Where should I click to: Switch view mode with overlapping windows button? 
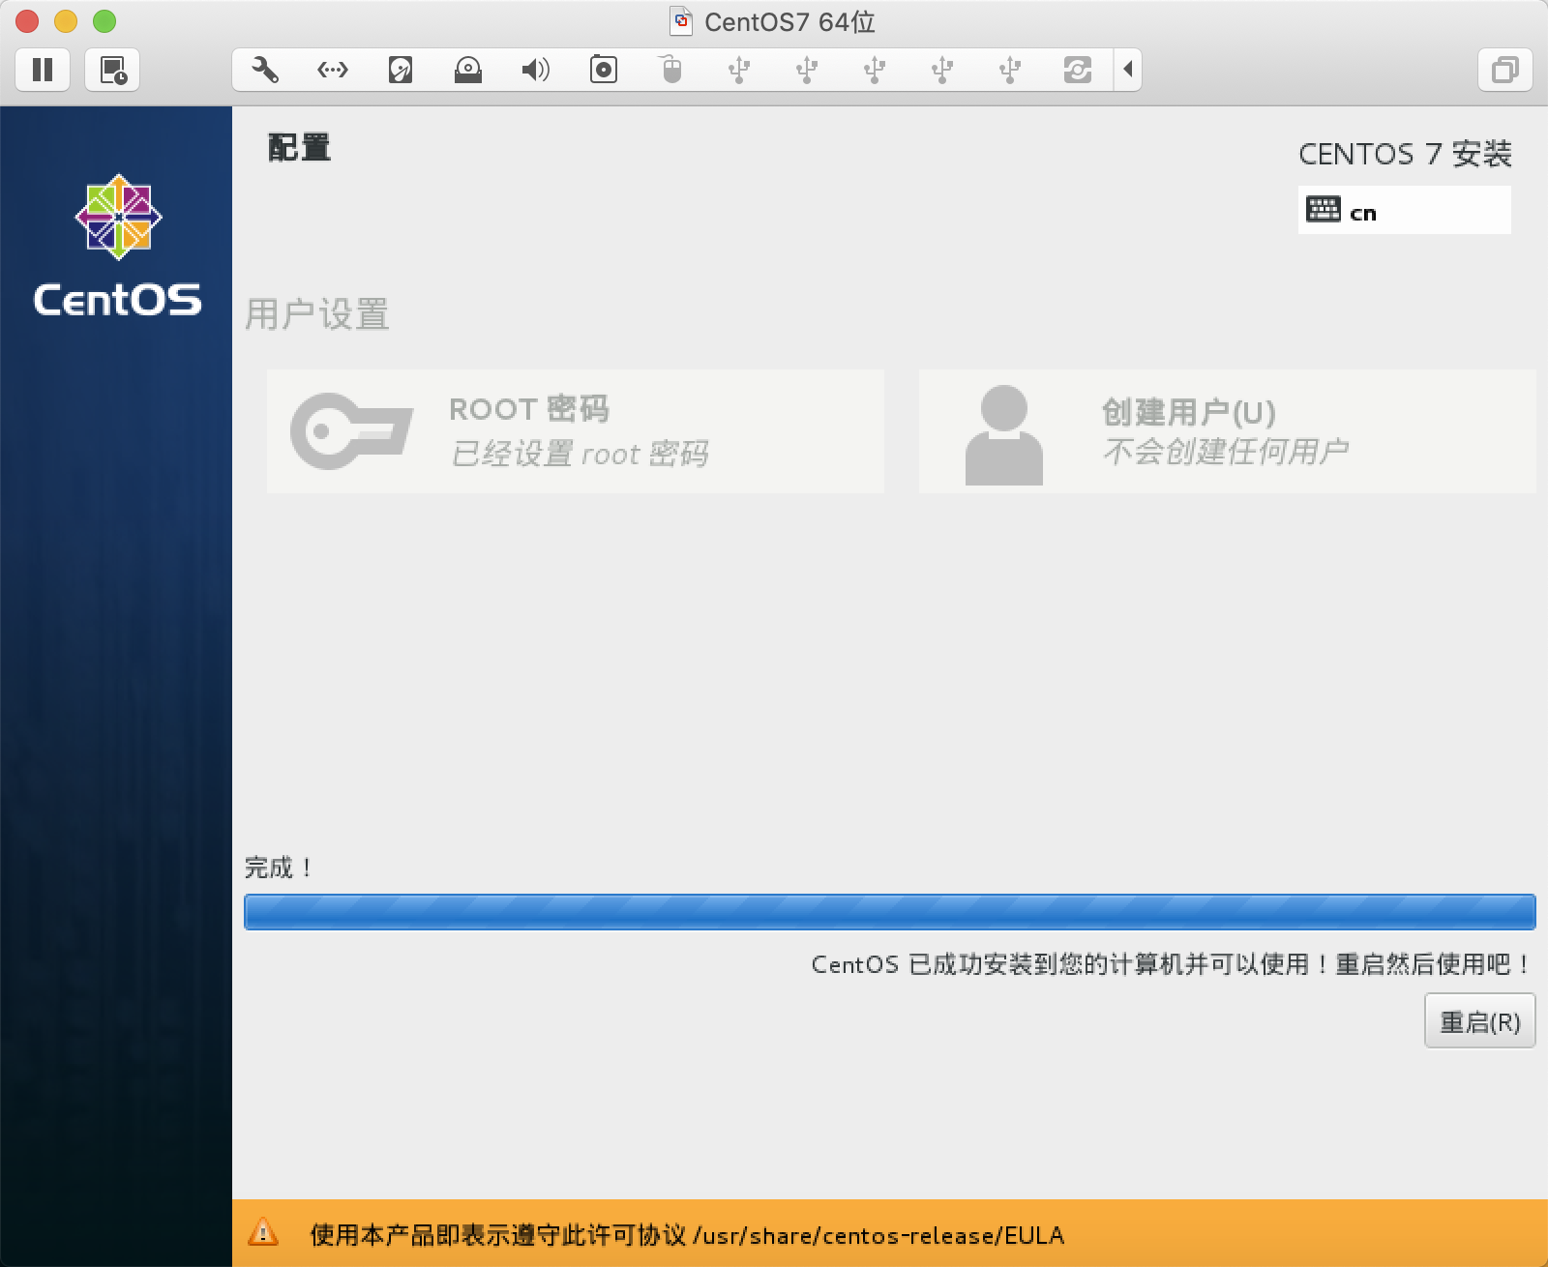[1504, 70]
